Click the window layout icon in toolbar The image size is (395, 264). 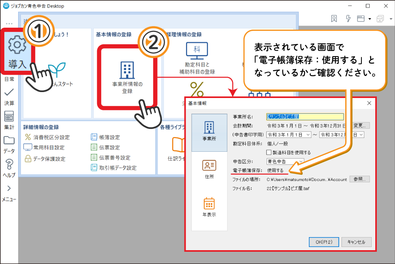[361, 19]
